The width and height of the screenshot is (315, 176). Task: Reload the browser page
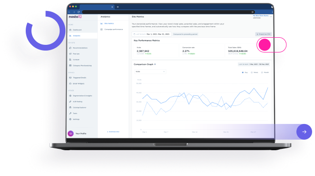tap(79, 12)
